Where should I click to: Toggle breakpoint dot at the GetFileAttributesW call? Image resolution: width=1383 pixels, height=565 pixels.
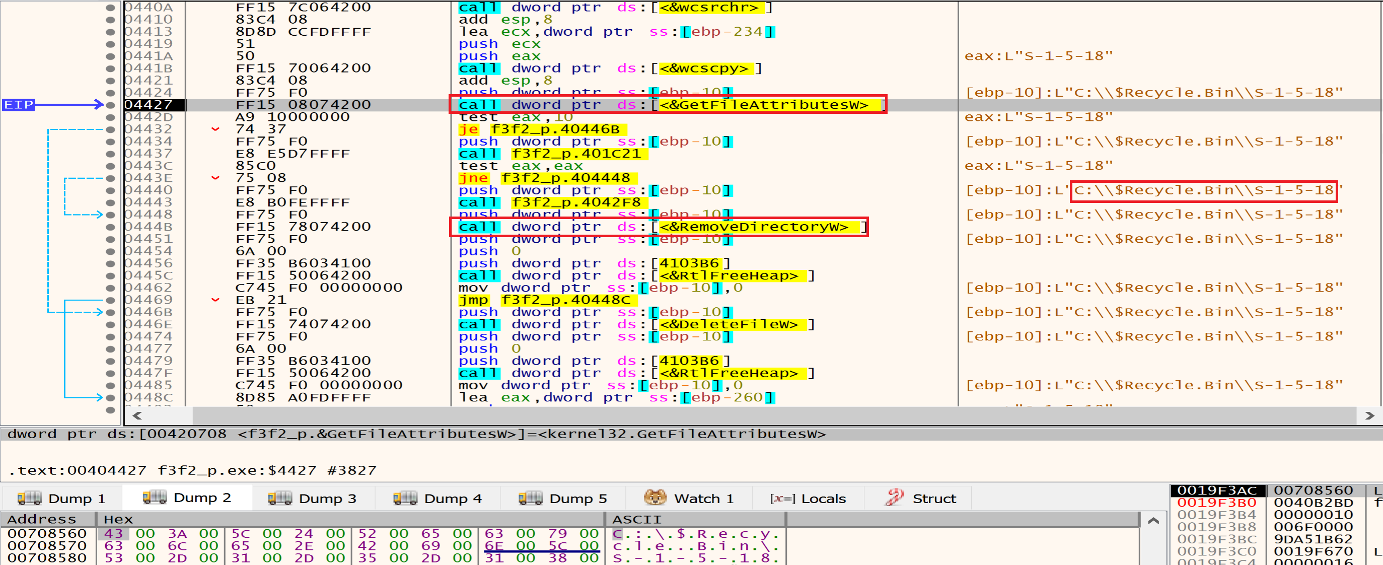111,105
